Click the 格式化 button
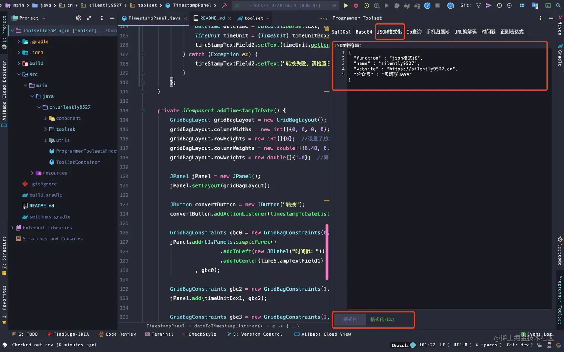Viewport: 564px width, 352px height. (x=350, y=320)
